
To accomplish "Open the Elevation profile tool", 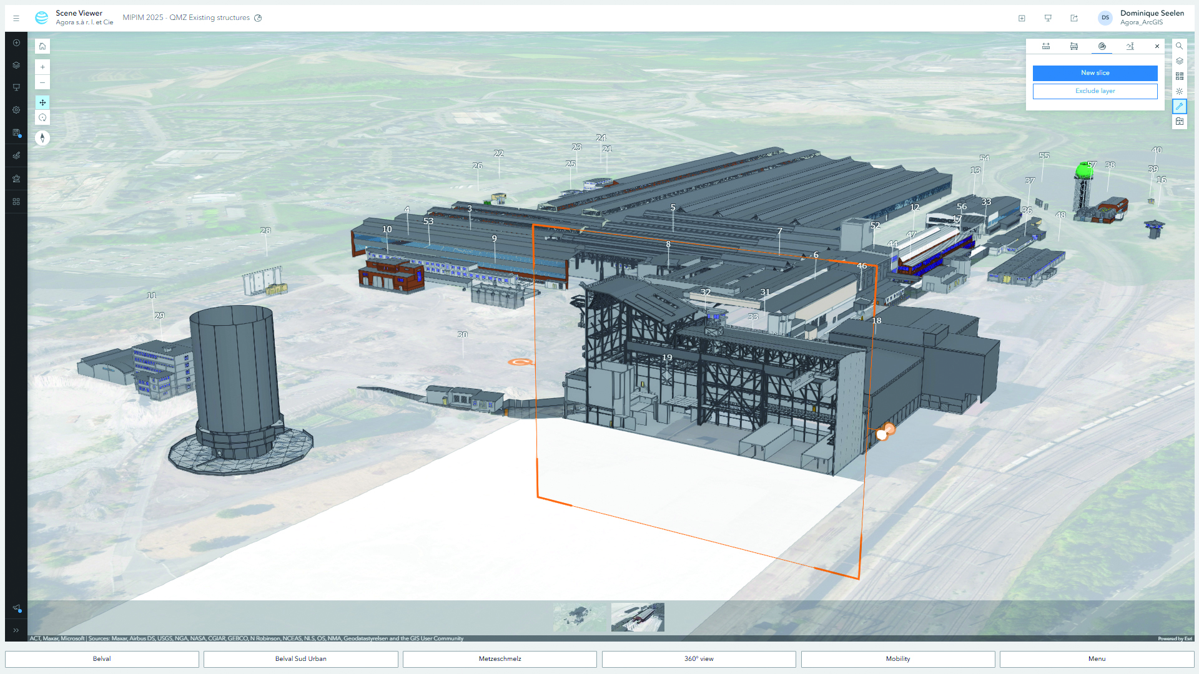I will tap(1130, 46).
